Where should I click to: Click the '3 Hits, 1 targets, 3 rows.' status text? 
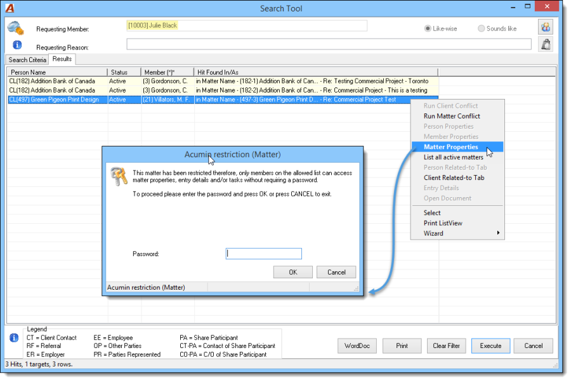pos(39,364)
